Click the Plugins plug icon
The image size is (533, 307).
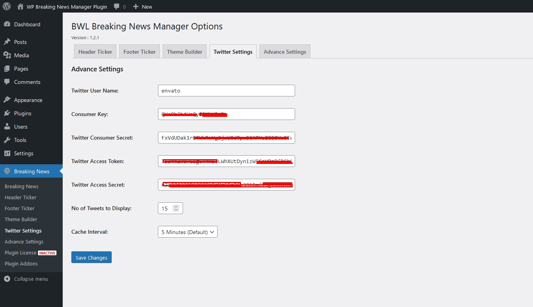7,113
